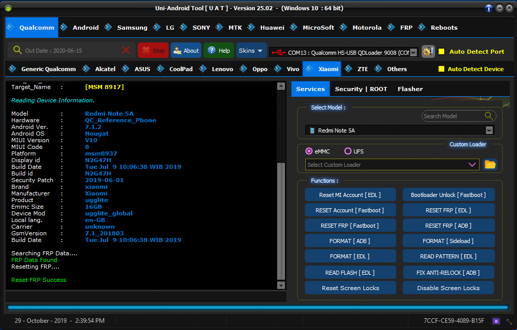Click the red X clear icon

point(126,50)
